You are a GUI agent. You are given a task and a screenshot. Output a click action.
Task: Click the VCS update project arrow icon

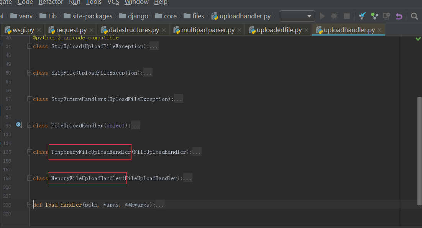[362, 16]
